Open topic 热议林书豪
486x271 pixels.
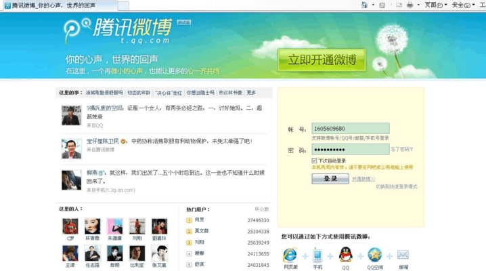[230, 93]
